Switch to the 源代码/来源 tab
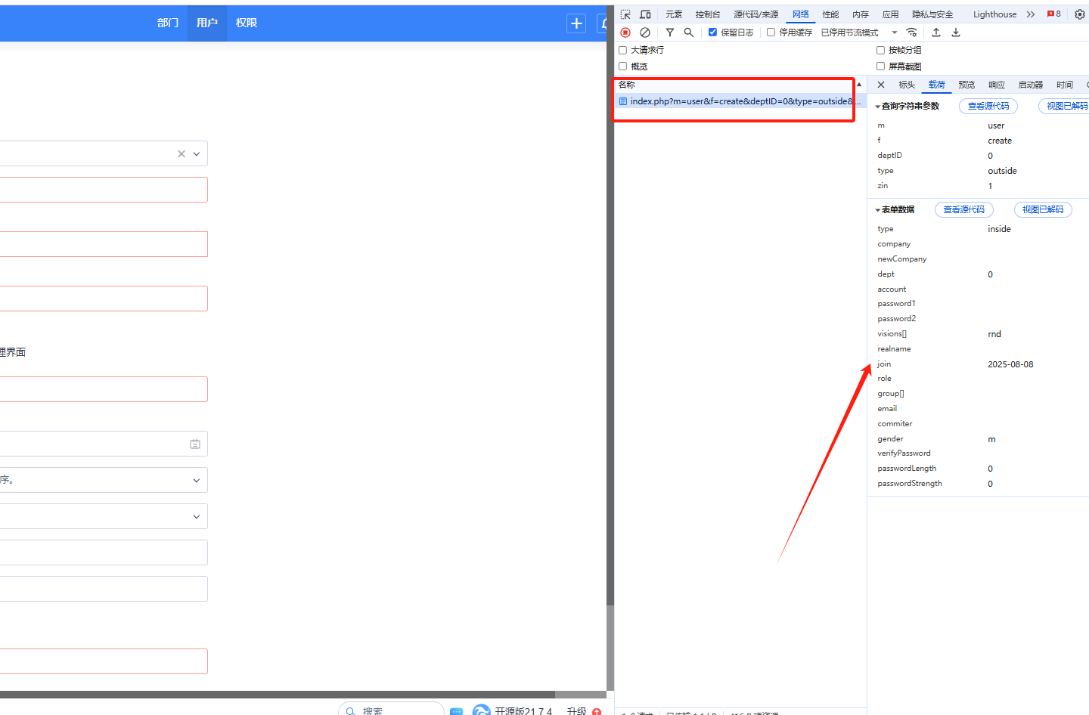1089x715 pixels. pos(755,14)
